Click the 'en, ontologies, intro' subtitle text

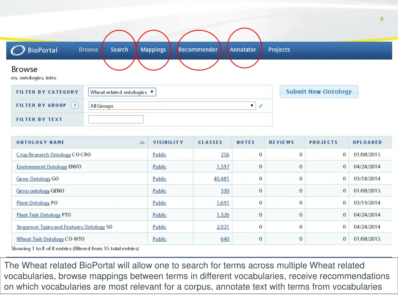pos(33,78)
